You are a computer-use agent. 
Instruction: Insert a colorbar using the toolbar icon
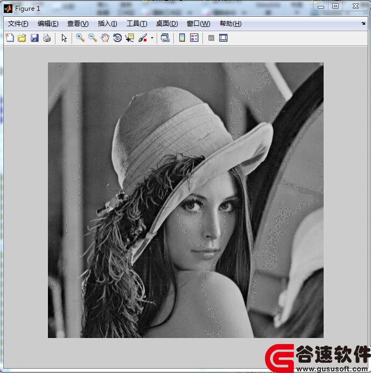tap(182, 38)
